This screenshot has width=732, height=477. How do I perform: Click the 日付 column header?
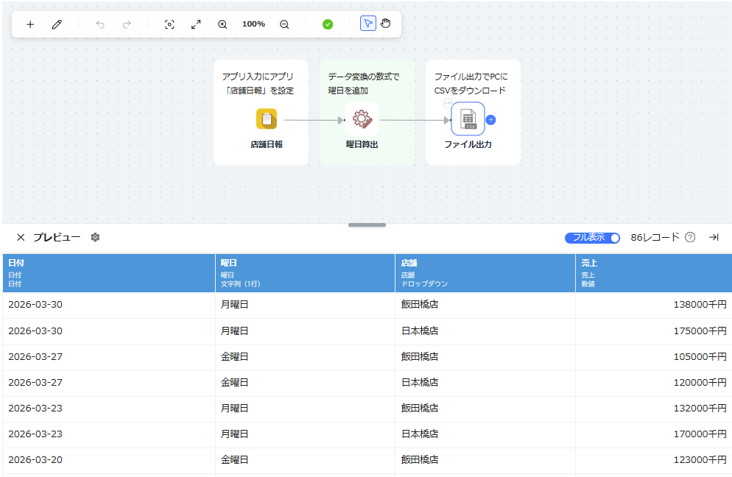[x=109, y=273]
